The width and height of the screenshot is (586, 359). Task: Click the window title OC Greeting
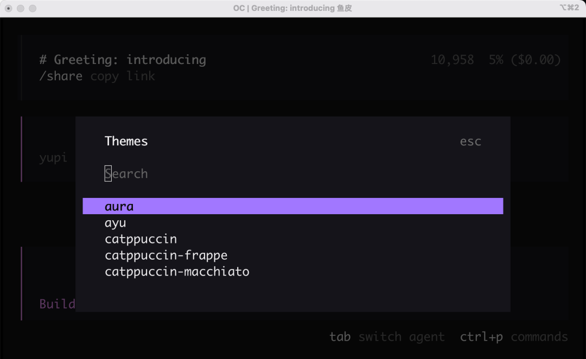pos(293,8)
